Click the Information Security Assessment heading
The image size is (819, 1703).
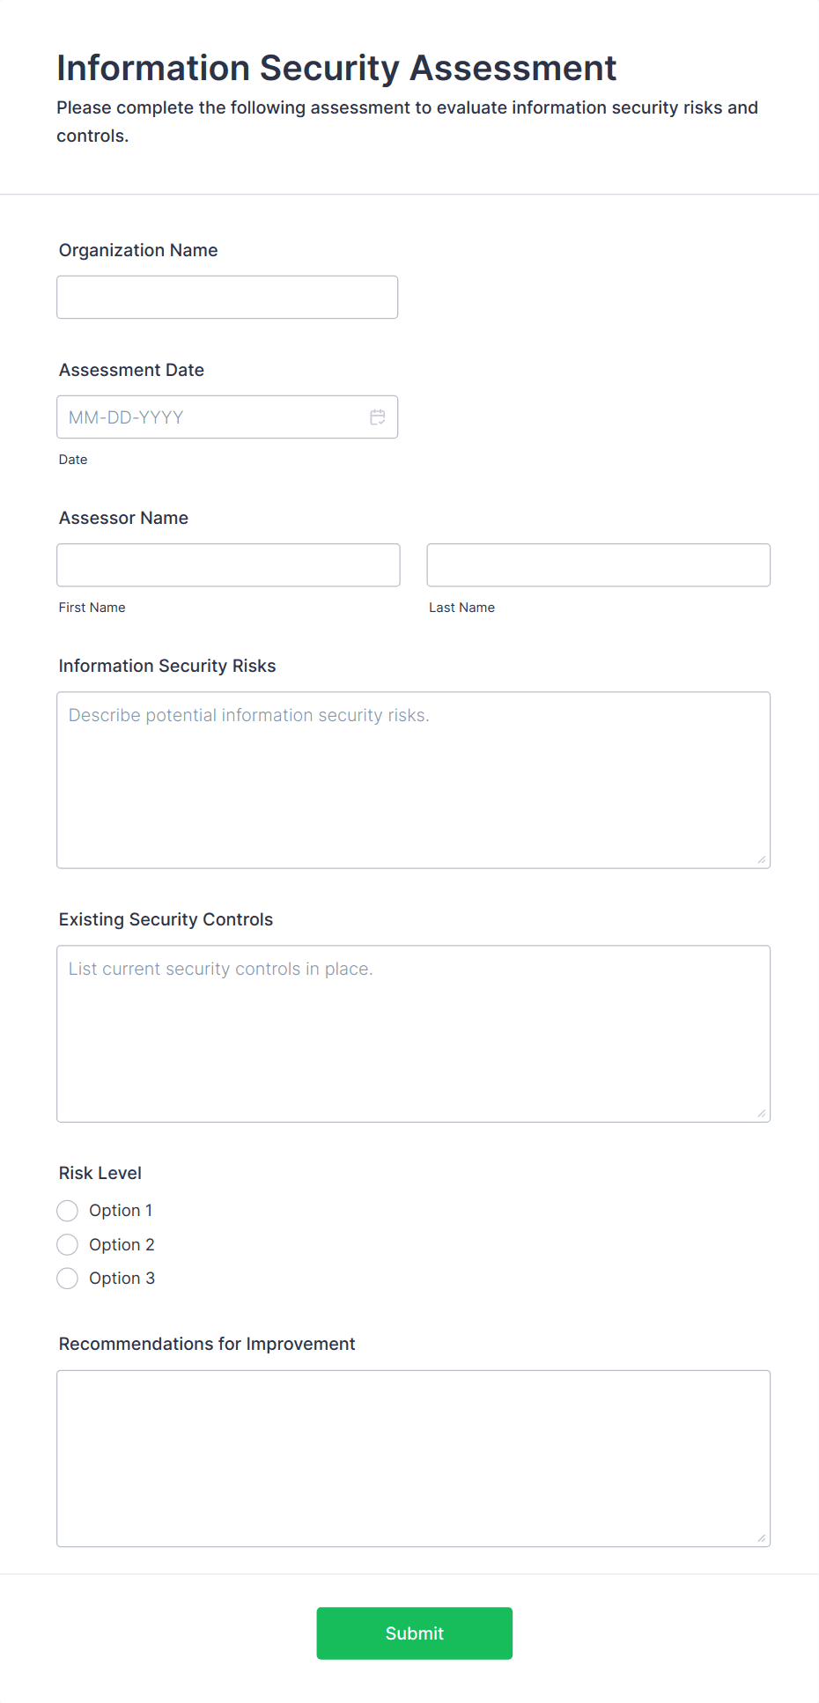pyautogui.click(x=336, y=68)
